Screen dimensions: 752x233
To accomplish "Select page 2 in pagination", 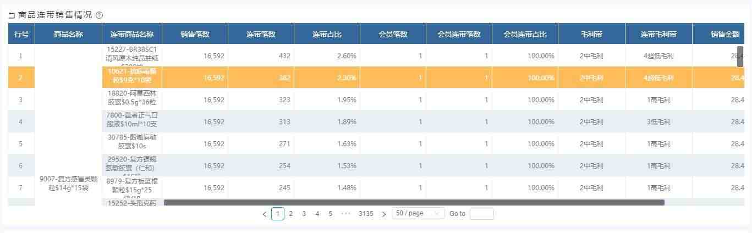I will tap(291, 214).
